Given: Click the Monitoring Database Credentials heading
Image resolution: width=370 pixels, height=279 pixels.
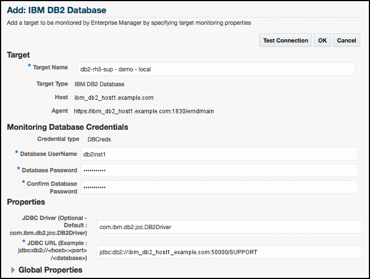Looking at the screenshot, I should coord(68,127).
